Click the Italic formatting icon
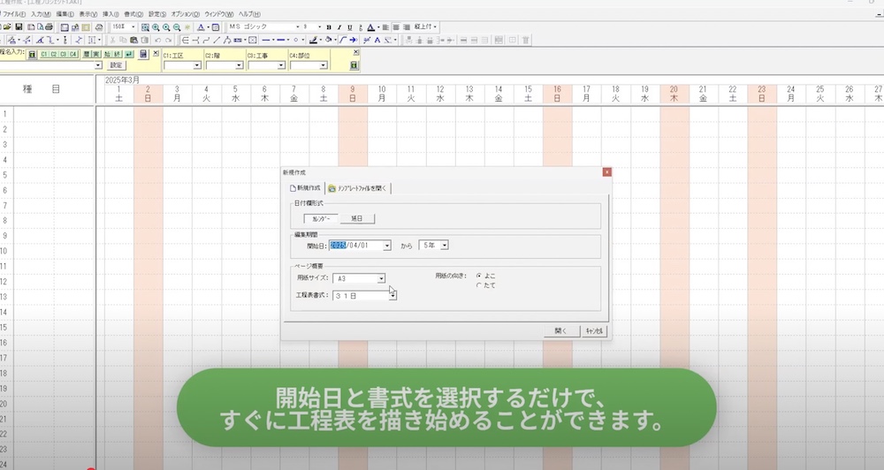The height and width of the screenshot is (470, 884). (340, 27)
